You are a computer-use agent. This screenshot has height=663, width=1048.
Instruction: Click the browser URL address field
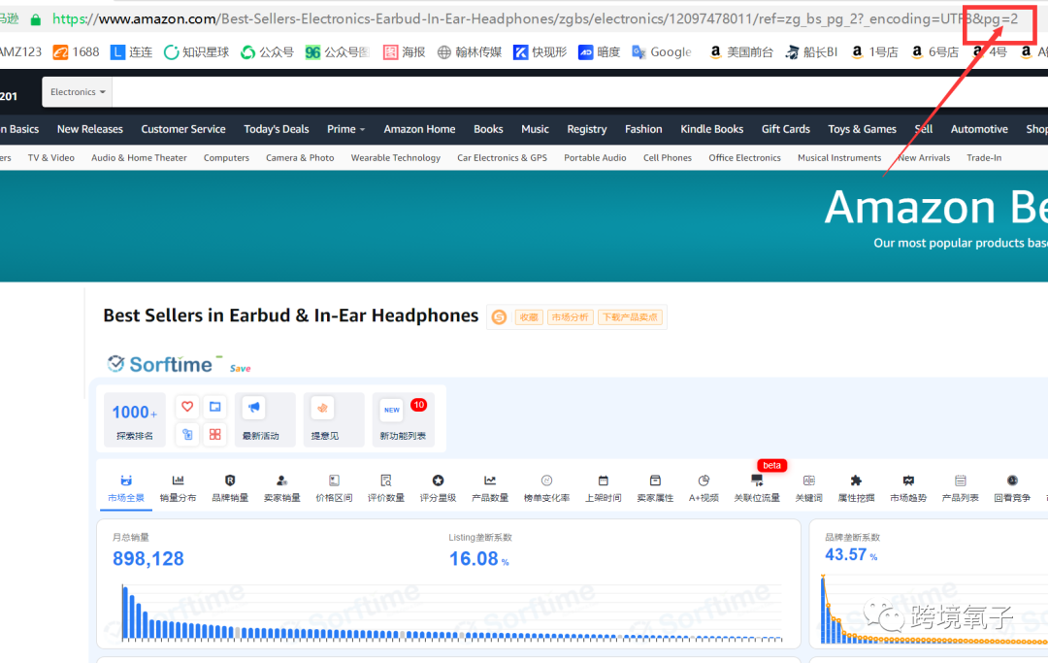click(535, 18)
